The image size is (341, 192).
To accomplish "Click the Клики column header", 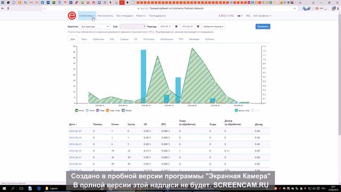I will (115, 124).
